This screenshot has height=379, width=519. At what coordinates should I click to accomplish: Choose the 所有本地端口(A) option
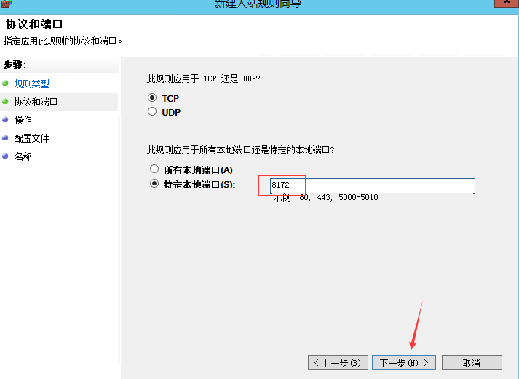pos(154,169)
